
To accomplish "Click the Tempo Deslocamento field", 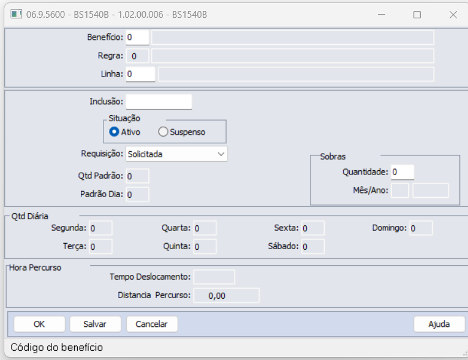I will pos(214,277).
